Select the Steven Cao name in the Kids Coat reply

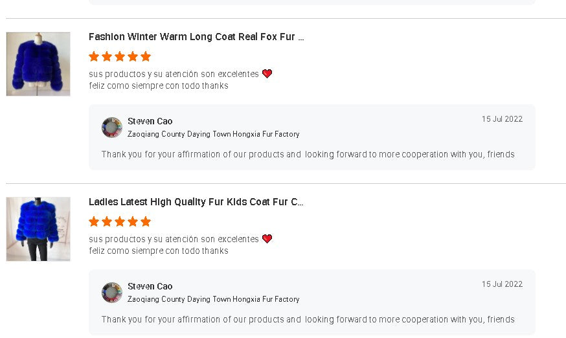pos(150,286)
